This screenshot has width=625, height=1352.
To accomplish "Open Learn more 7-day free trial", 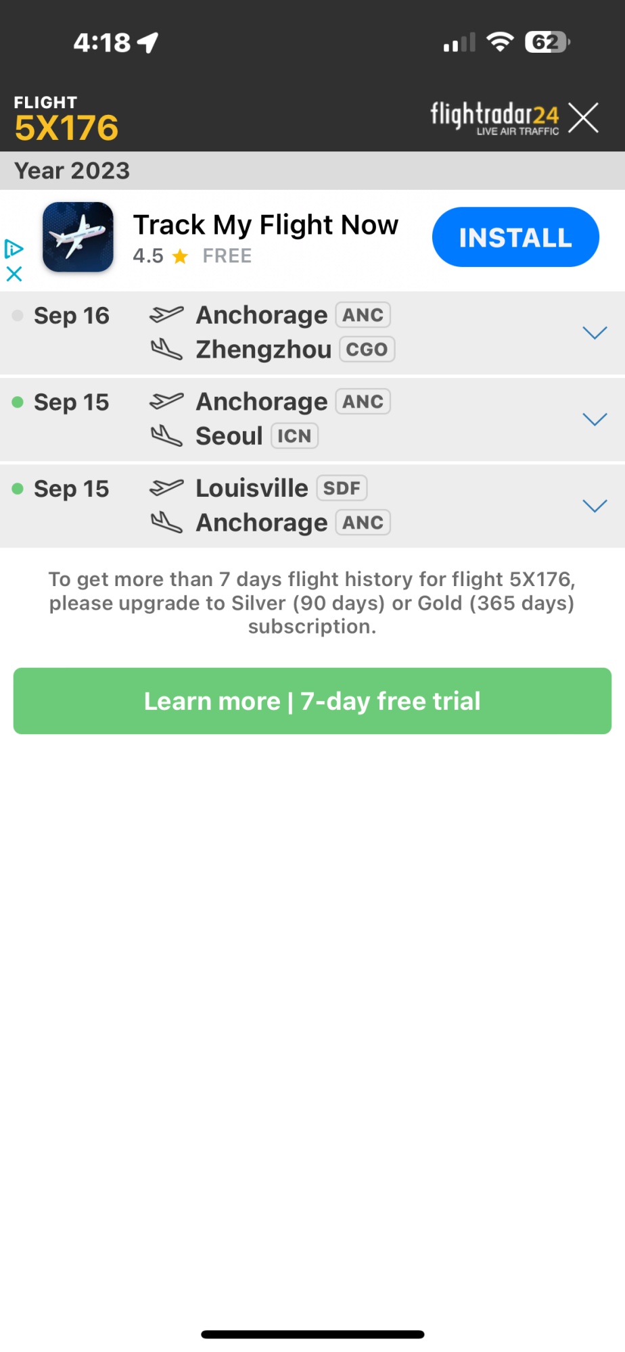I will tap(312, 701).
